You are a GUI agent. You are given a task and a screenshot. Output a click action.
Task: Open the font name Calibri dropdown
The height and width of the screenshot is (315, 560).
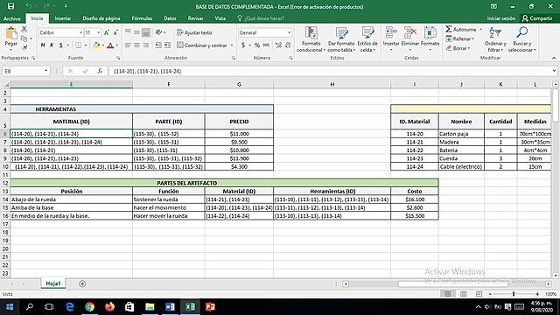click(80, 33)
